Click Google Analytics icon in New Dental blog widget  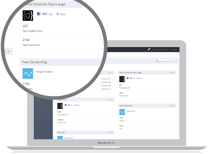click(x=122, y=112)
